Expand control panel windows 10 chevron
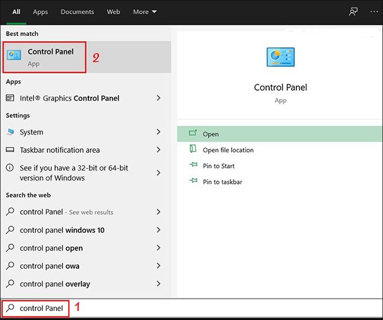The height and width of the screenshot is (320, 383). tap(159, 230)
